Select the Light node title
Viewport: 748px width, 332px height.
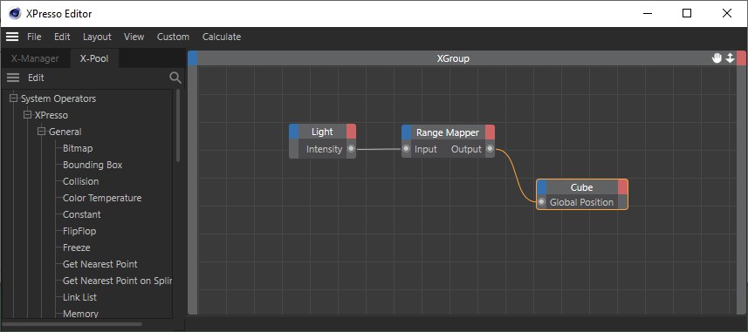[322, 132]
